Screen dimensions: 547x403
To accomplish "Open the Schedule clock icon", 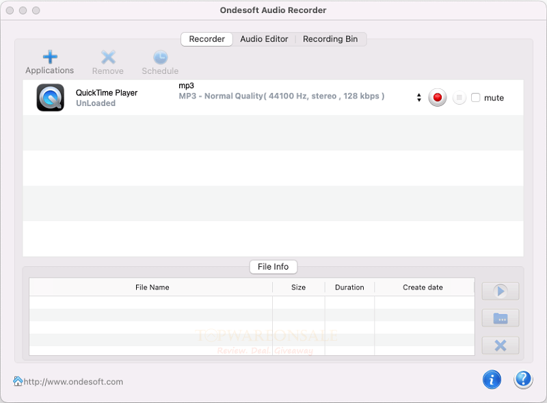I will 161,57.
